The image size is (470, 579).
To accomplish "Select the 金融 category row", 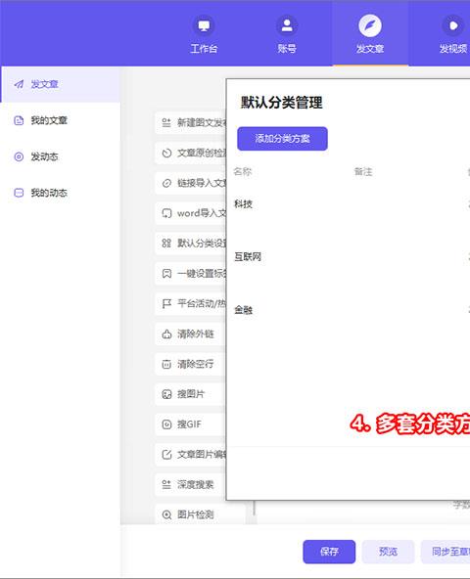I will click(348, 310).
